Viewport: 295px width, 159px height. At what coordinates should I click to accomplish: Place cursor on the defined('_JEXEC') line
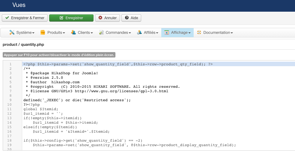click(x=77, y=100)
